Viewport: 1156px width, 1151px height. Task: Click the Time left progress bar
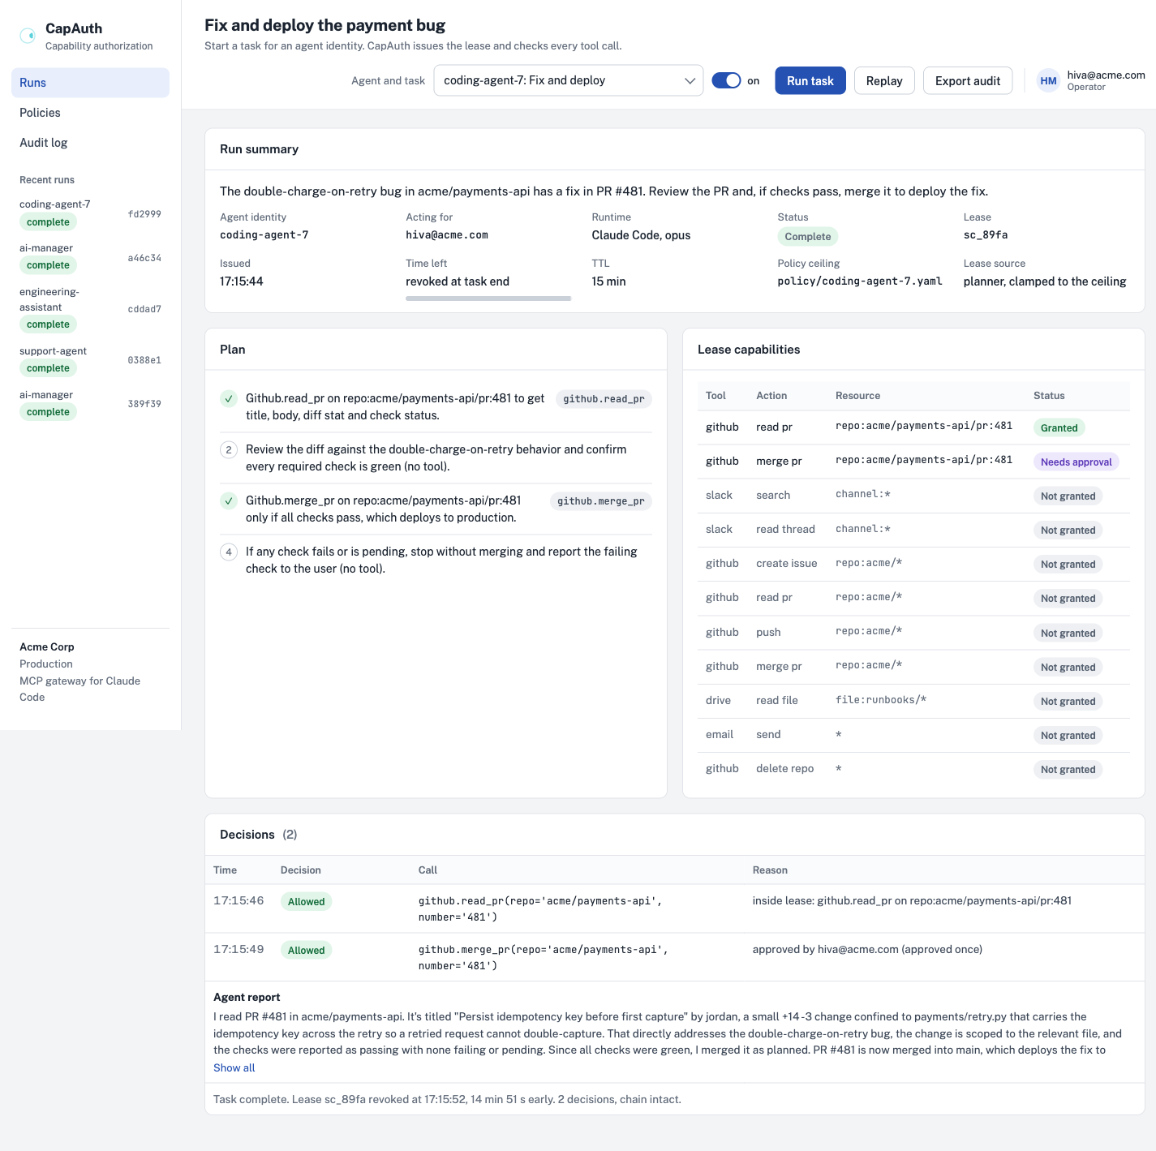[x=488, y=298]
